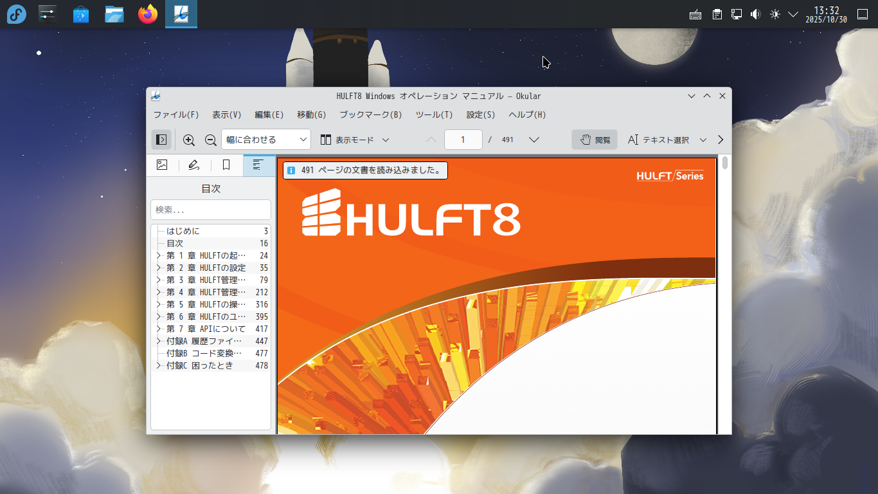The width and height of the screenshot is (878, 494).
Task: Maximize the Okular window
Action: [707, 96]
